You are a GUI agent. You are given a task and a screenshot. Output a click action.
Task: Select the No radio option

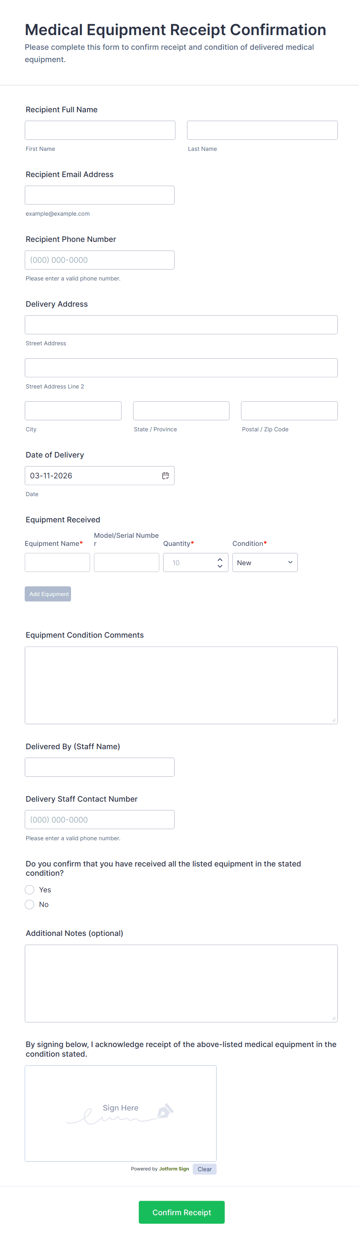pyautogui.click(x=30, y=904)
